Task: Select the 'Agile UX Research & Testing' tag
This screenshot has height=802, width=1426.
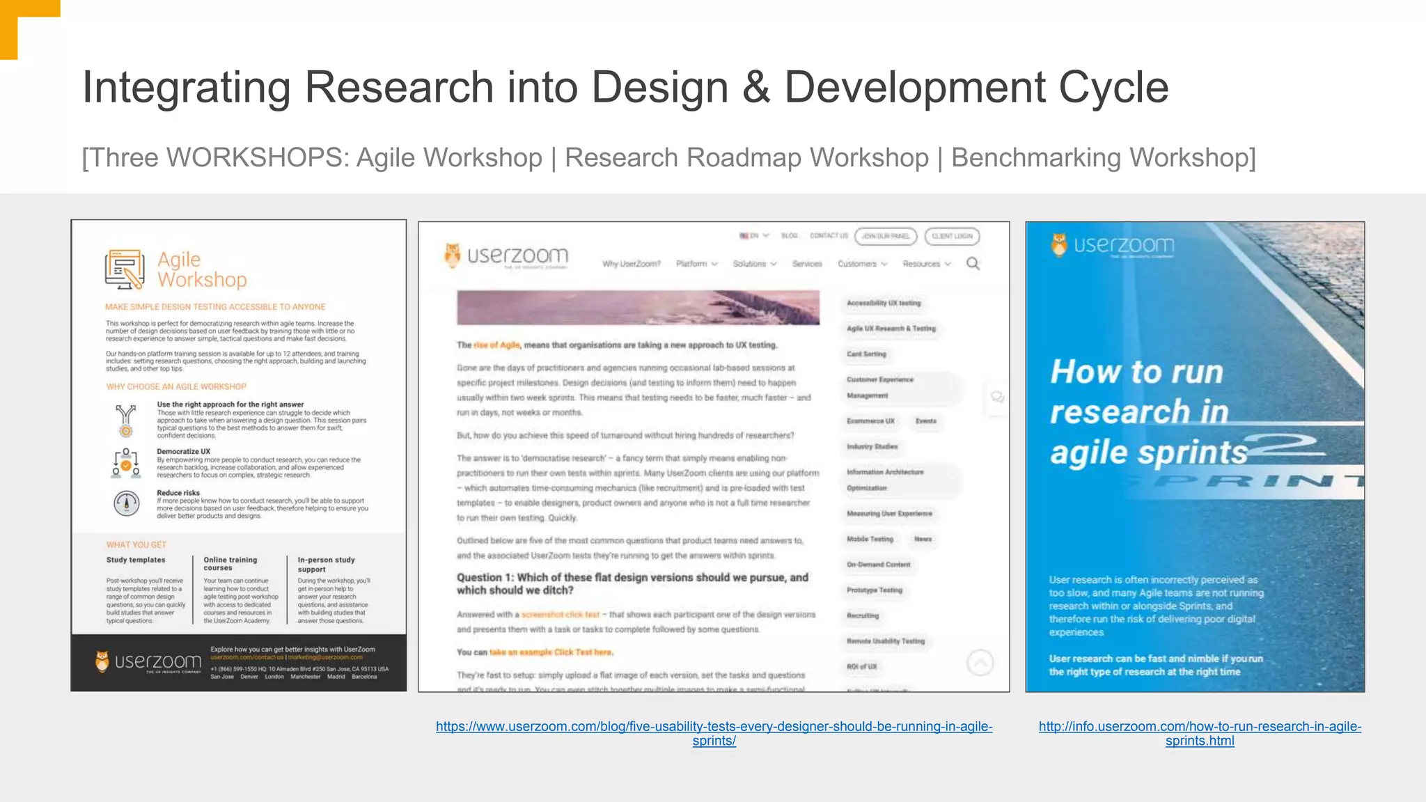Action: tap(891, 329)
